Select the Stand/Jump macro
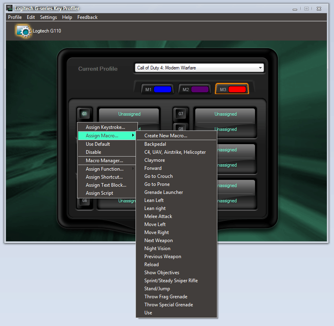The height and width of the screenshot is (326, 334). tap(176, 289)
